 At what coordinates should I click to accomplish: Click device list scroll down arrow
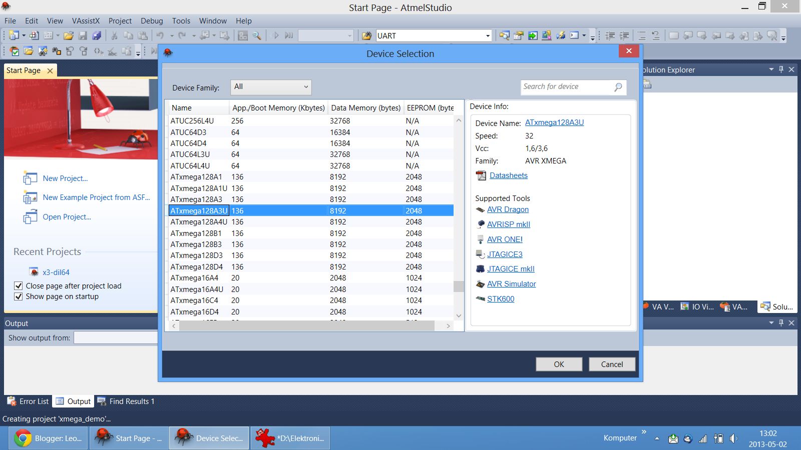[459, 315]
